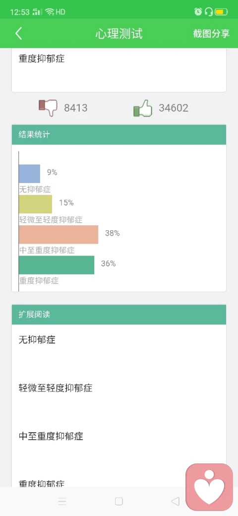Tap the 扩展阅读 section header
Screen dimensions: 238x516
(119, 315)
